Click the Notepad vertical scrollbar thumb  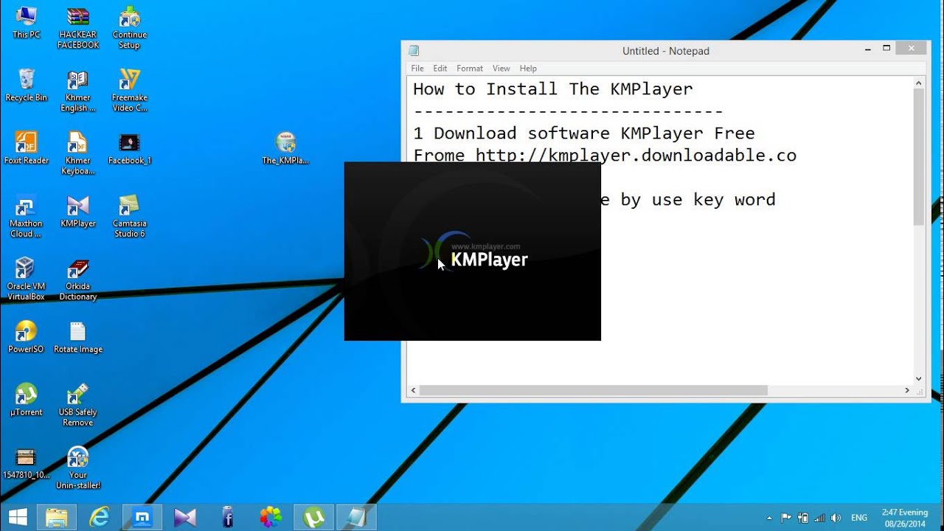[919, 158]
